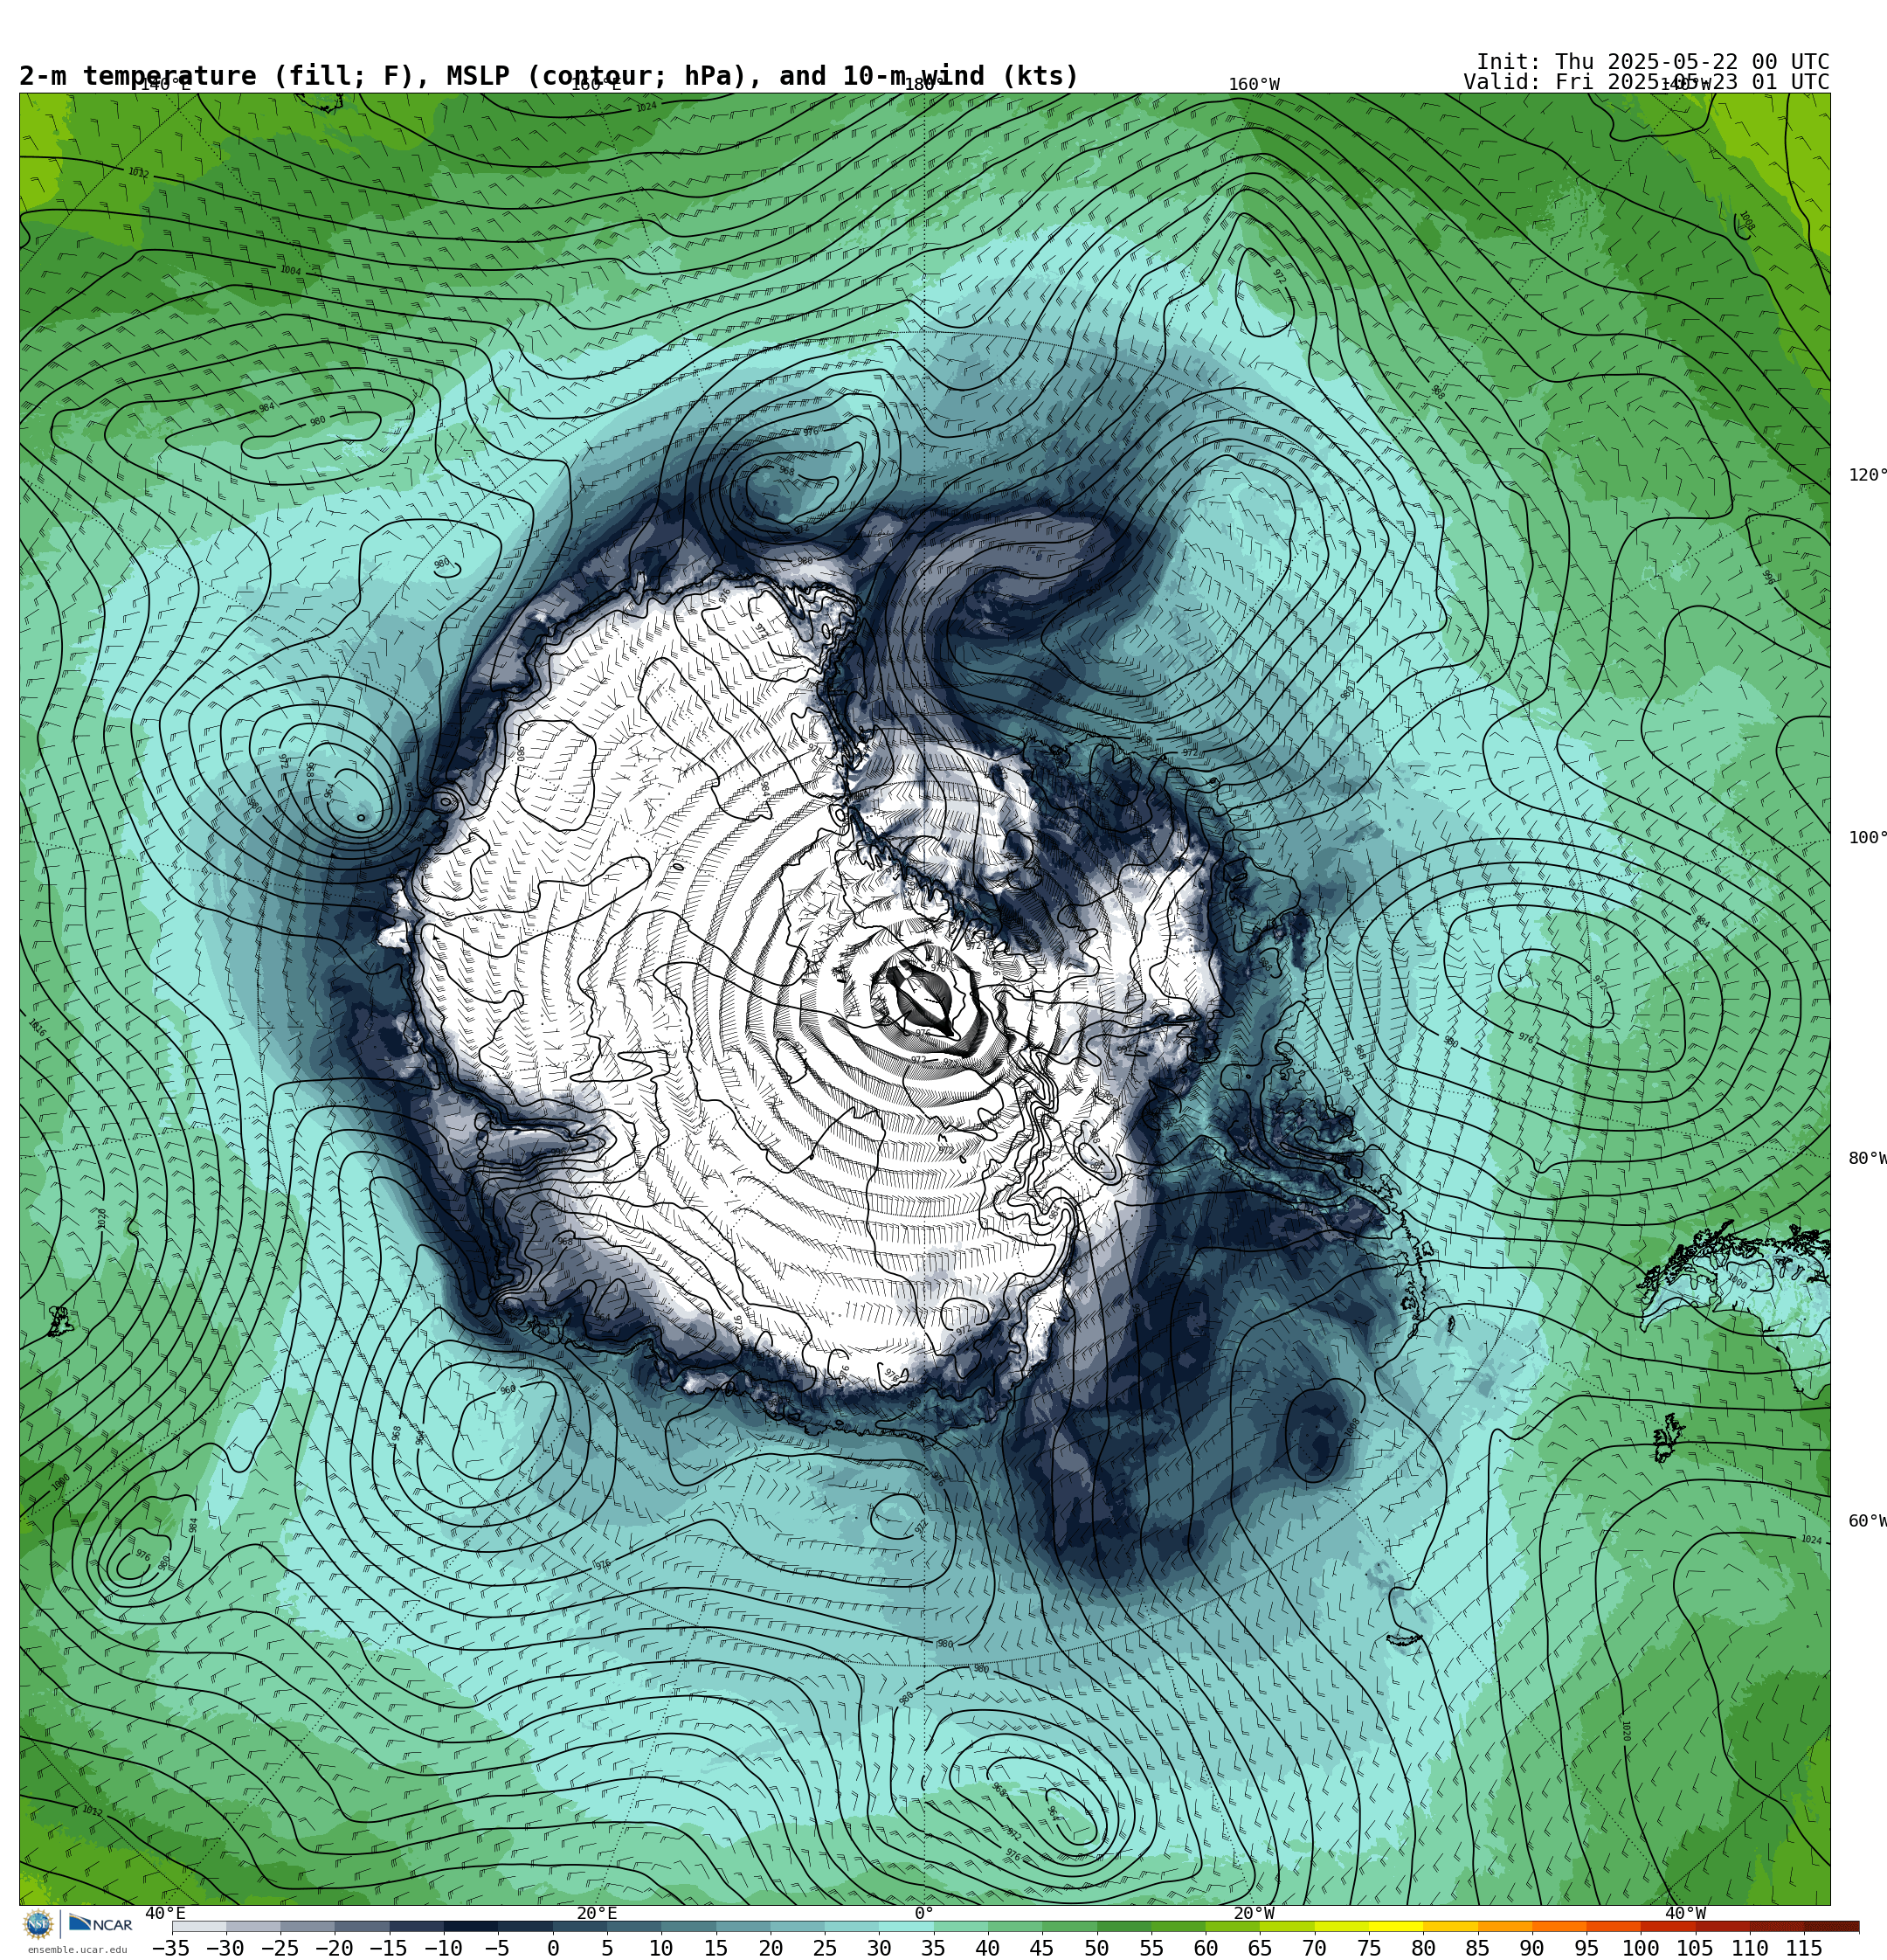Pick the lime swatch between 65 and 70
Viewport: 1887px width, 1960px height.
click(x=1286, y=1927)
